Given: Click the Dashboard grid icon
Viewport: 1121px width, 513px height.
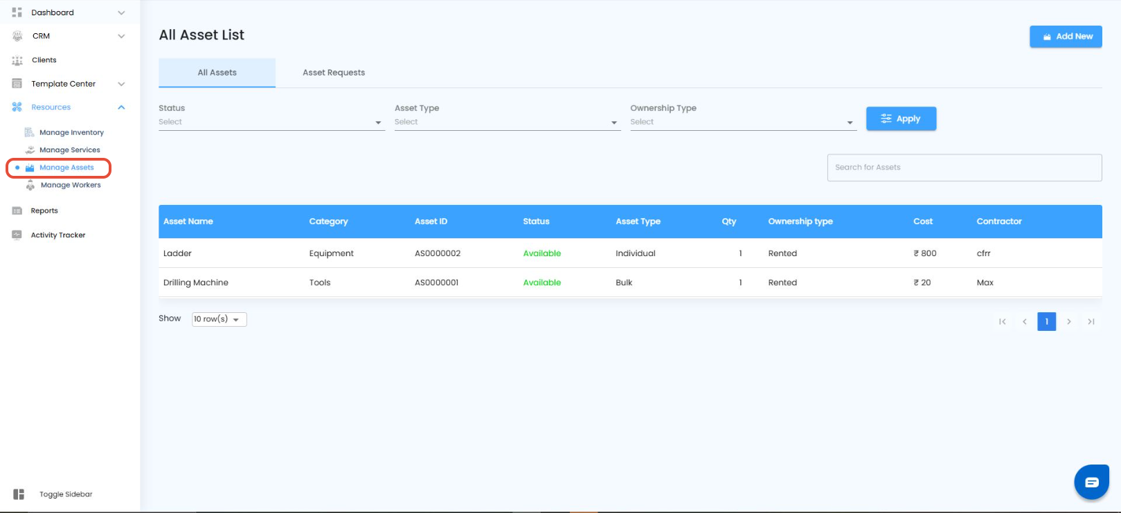Looking at the screenshot, I should pyautogui.click(x=17, y=12).
